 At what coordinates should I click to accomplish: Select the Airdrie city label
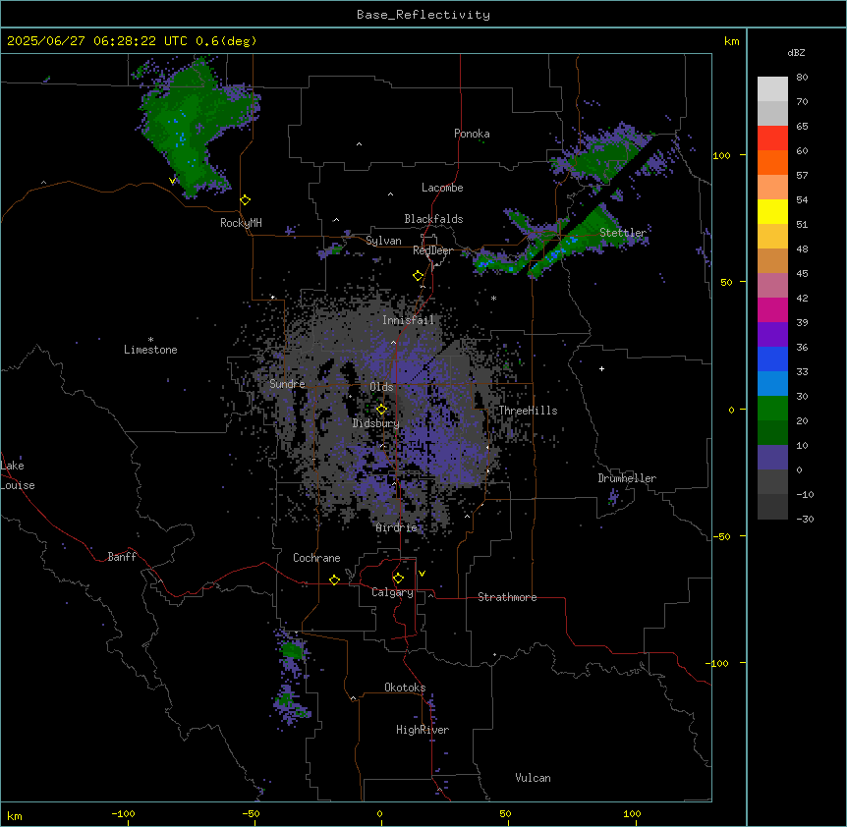pyautogui.click(x=397, y=527)
